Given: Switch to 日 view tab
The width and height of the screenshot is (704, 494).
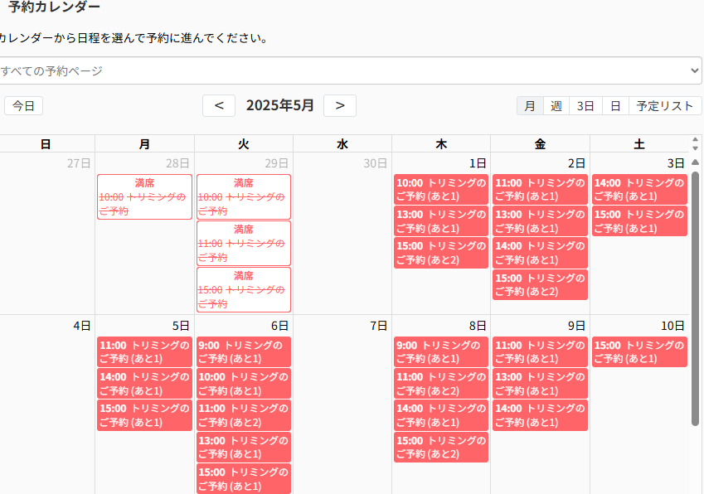Looking at the screenshot, I should click(x=615, y=105).
